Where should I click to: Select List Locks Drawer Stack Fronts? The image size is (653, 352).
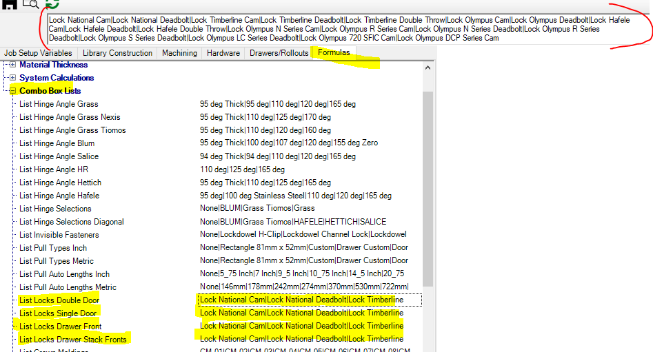pyautogui.click(x=72, y=340)
